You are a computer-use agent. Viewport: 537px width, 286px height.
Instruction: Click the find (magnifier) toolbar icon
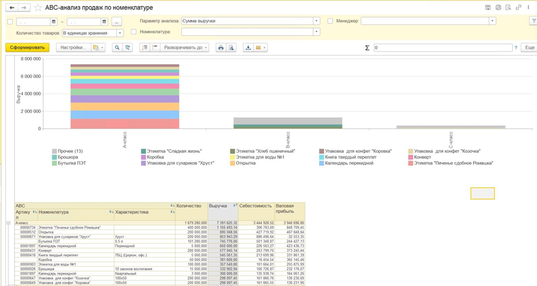pos(117,48)
